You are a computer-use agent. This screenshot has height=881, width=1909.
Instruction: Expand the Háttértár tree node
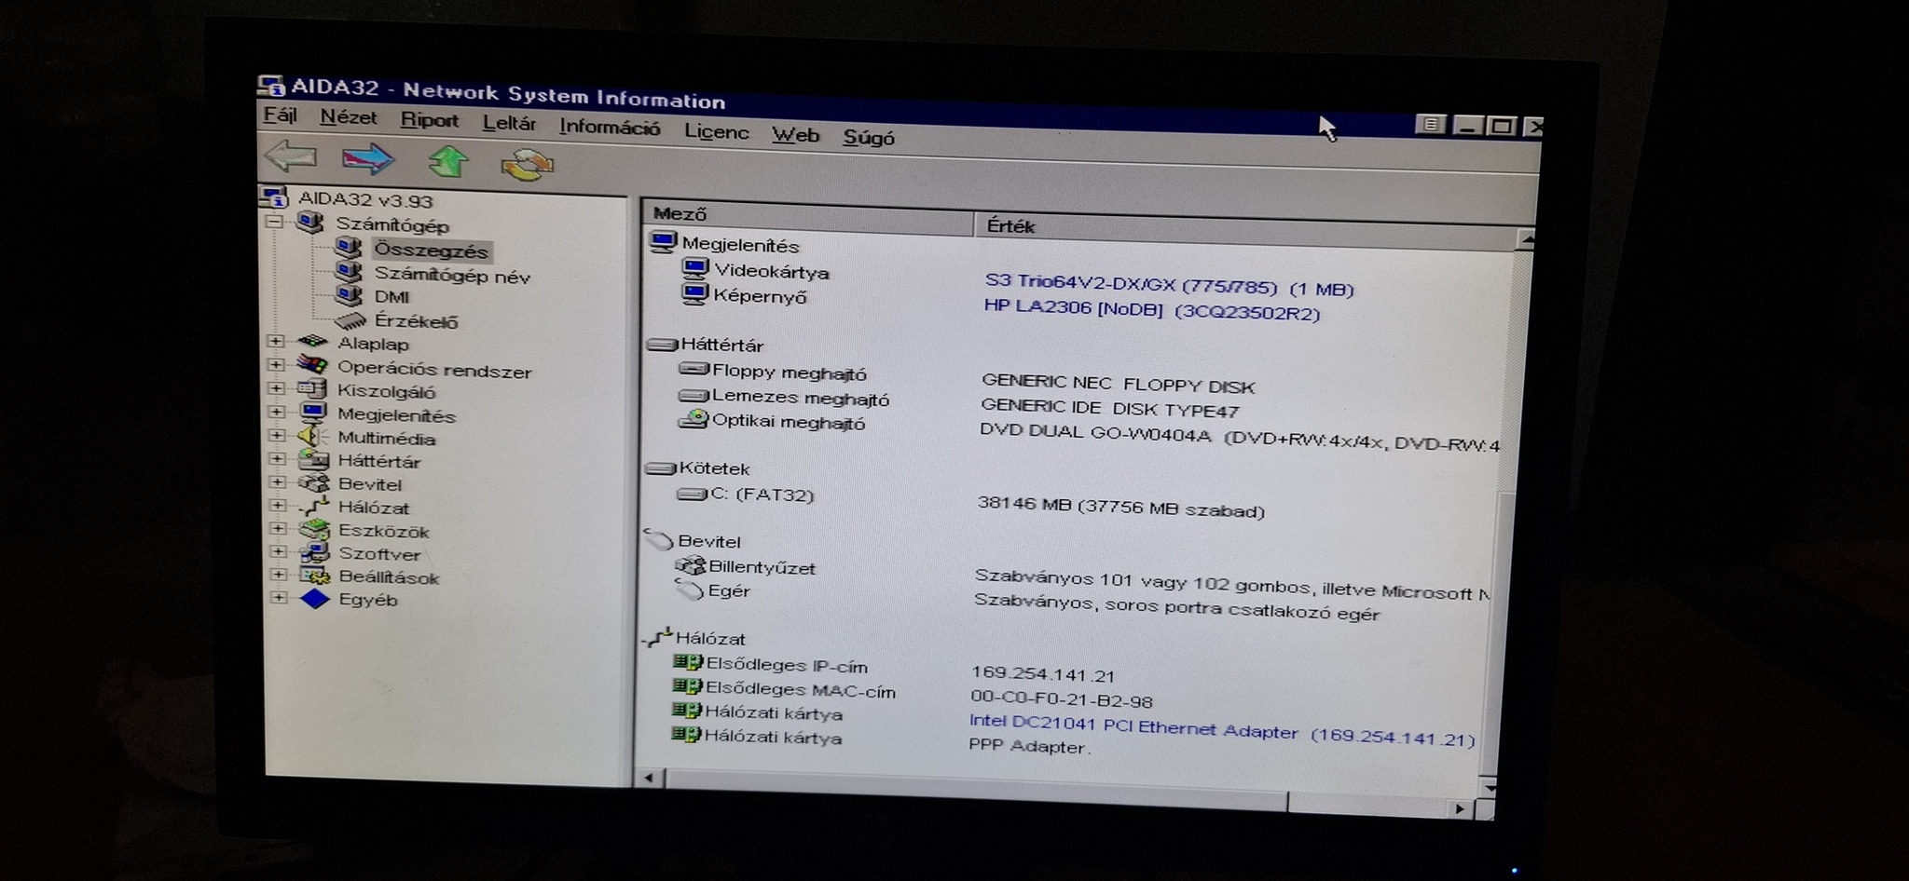pyautogui.click(x=277, y=458)
